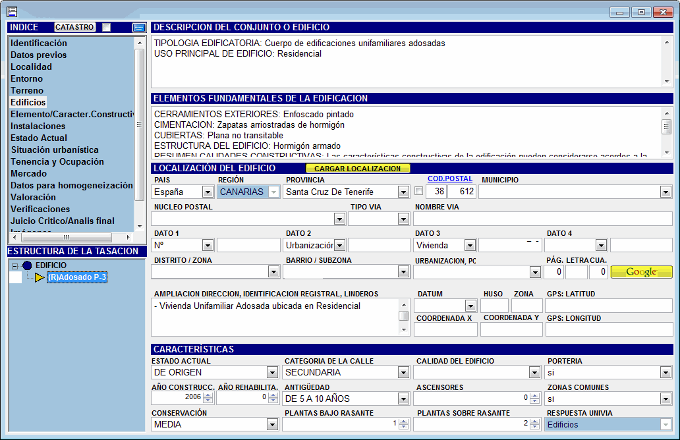Select Estado Actual in the index list
The width and height of the screenshot is (680, 440).
click(x=39, y=138)
